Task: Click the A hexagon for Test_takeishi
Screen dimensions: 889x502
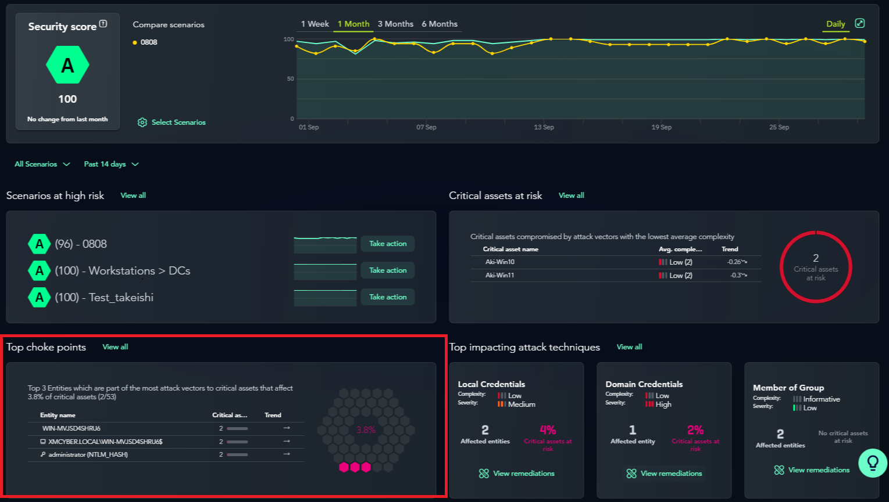Action: pos(40,297)
